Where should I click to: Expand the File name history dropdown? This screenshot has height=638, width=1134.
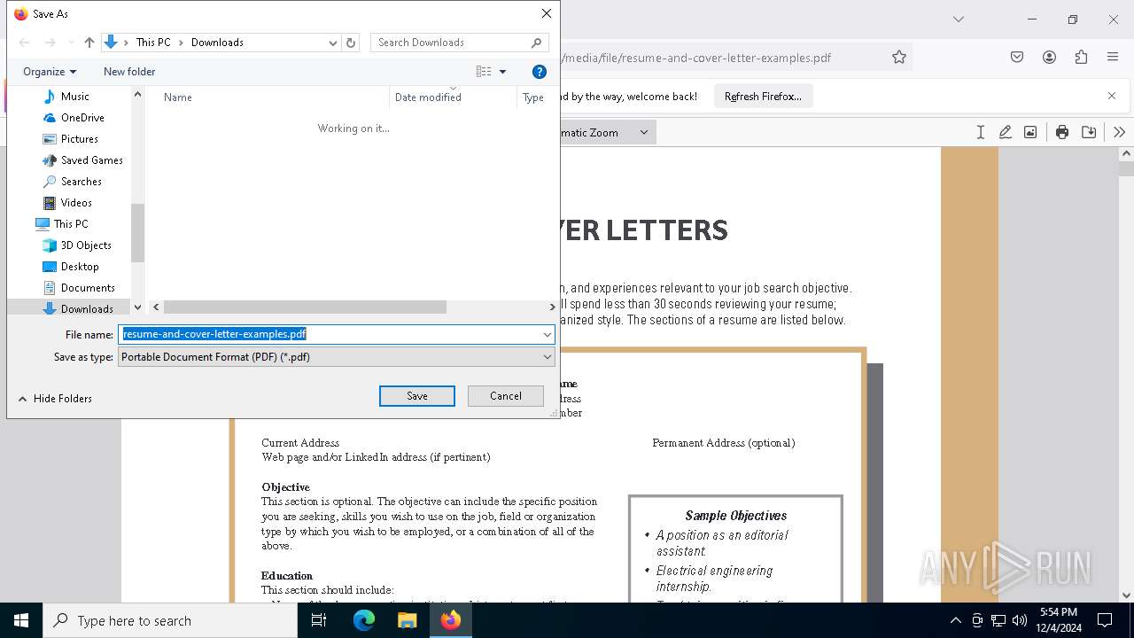548,335
